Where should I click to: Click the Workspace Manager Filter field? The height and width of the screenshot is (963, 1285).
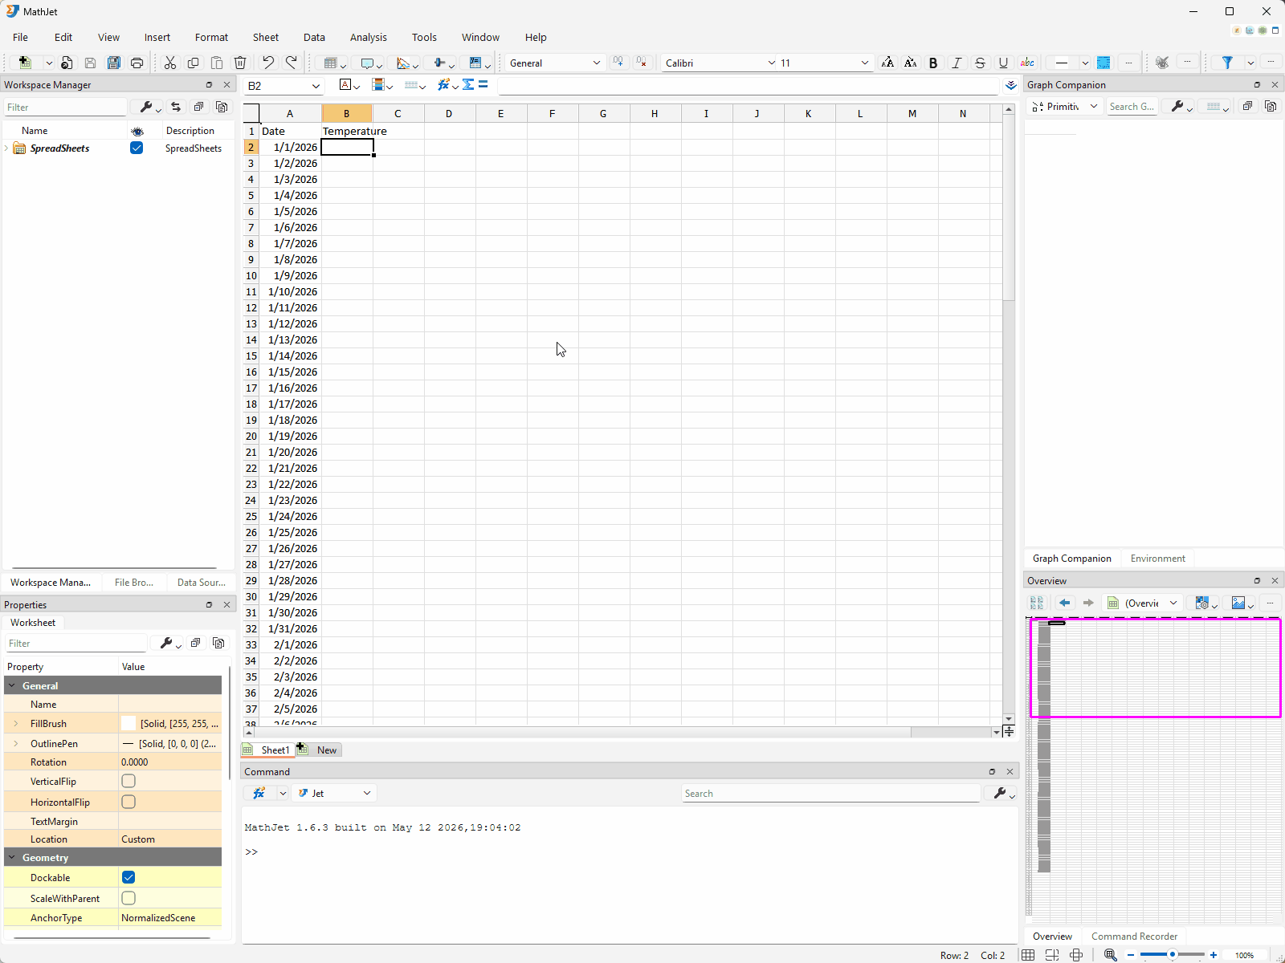pos(65,107)
